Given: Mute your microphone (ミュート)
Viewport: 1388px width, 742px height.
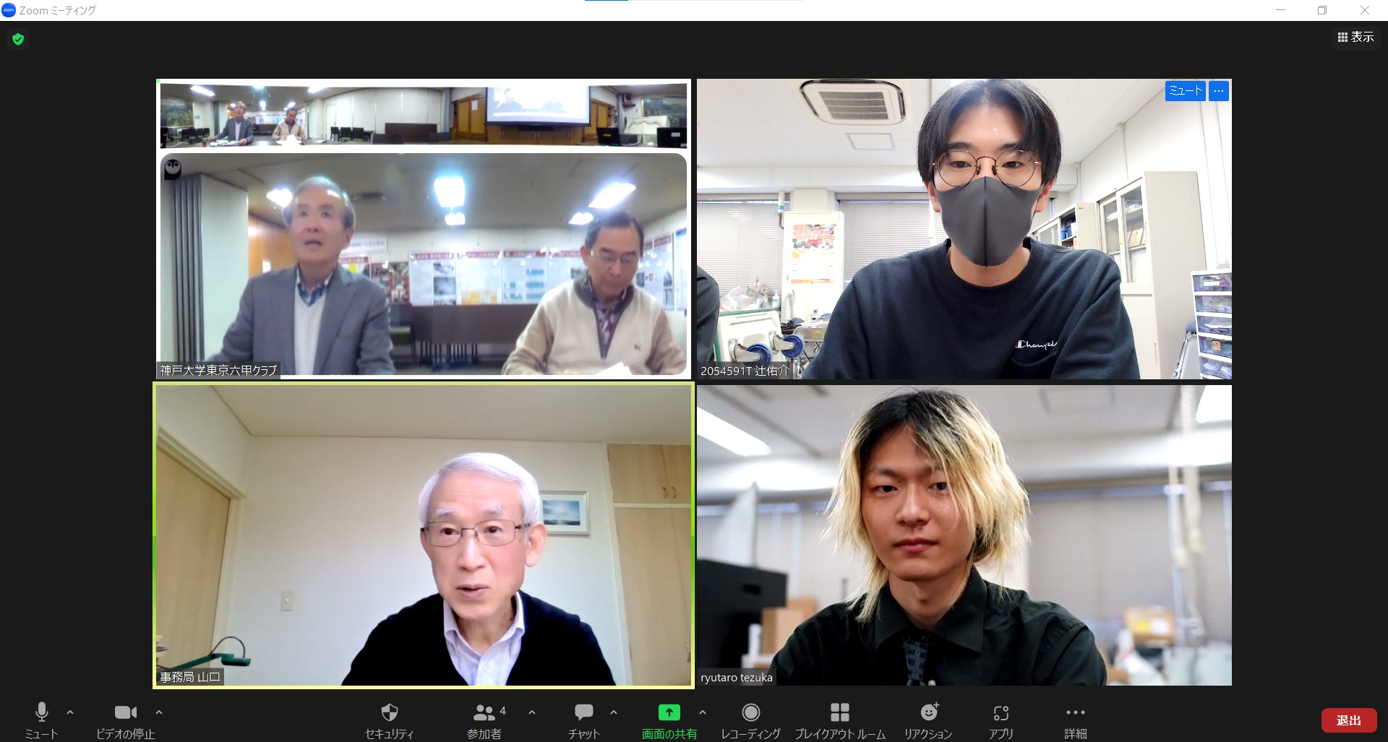Looking at the screenshot, I should tap(41, 720).
